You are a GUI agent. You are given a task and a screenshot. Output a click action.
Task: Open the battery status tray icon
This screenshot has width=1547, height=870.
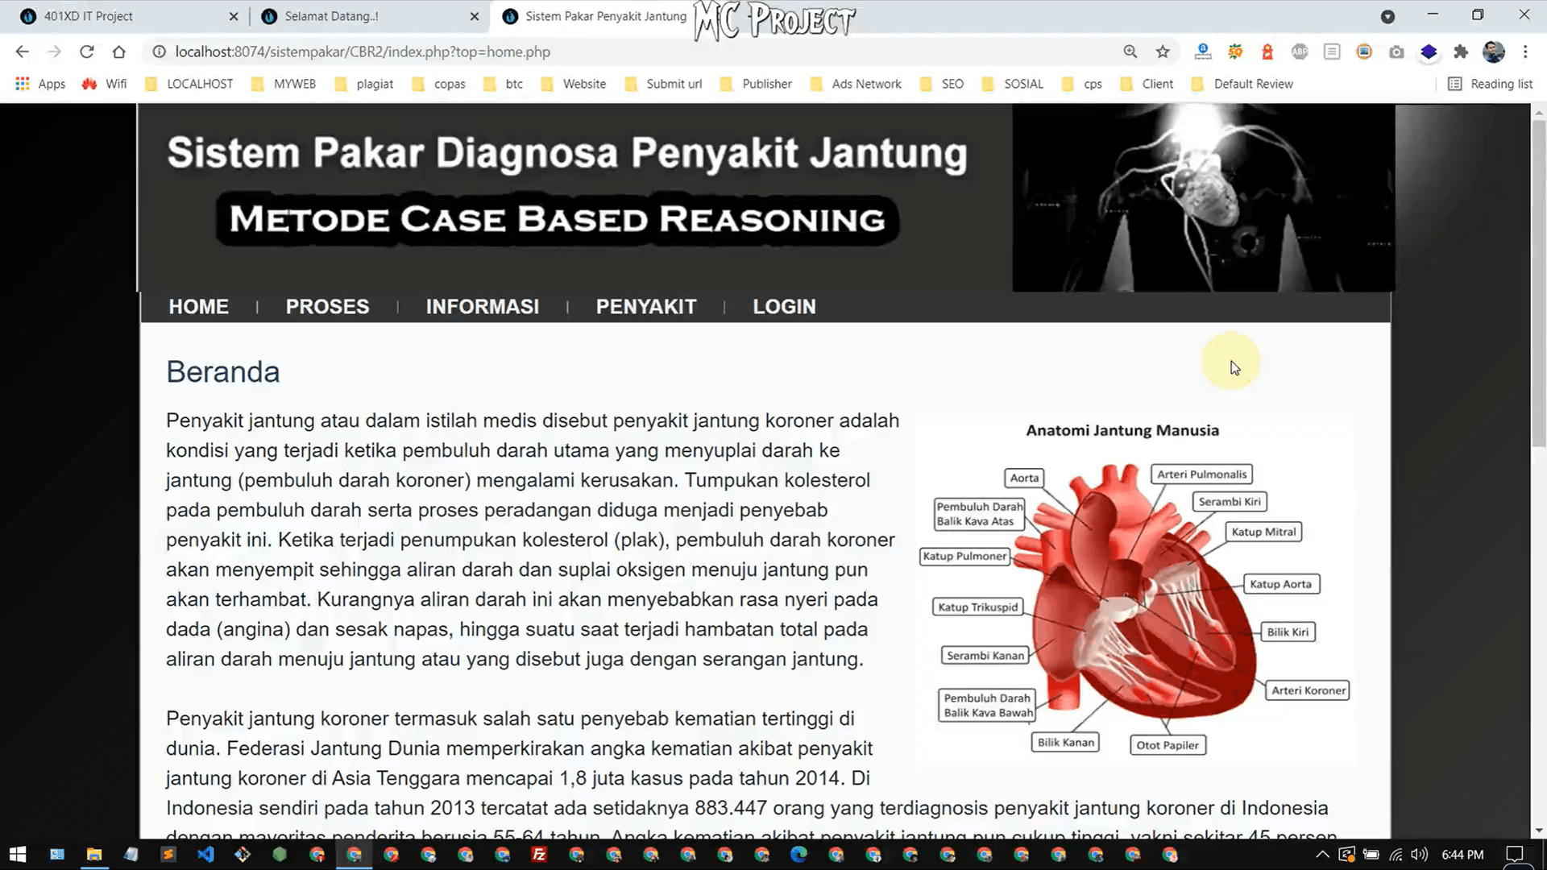[x=1371, y=854]
